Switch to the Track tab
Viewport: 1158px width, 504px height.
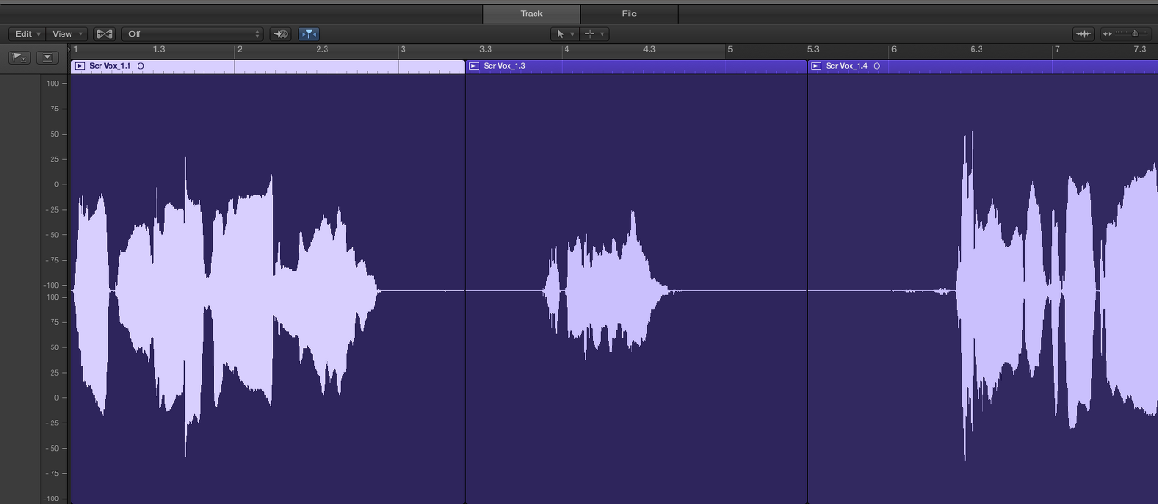[x=531, y=14]
